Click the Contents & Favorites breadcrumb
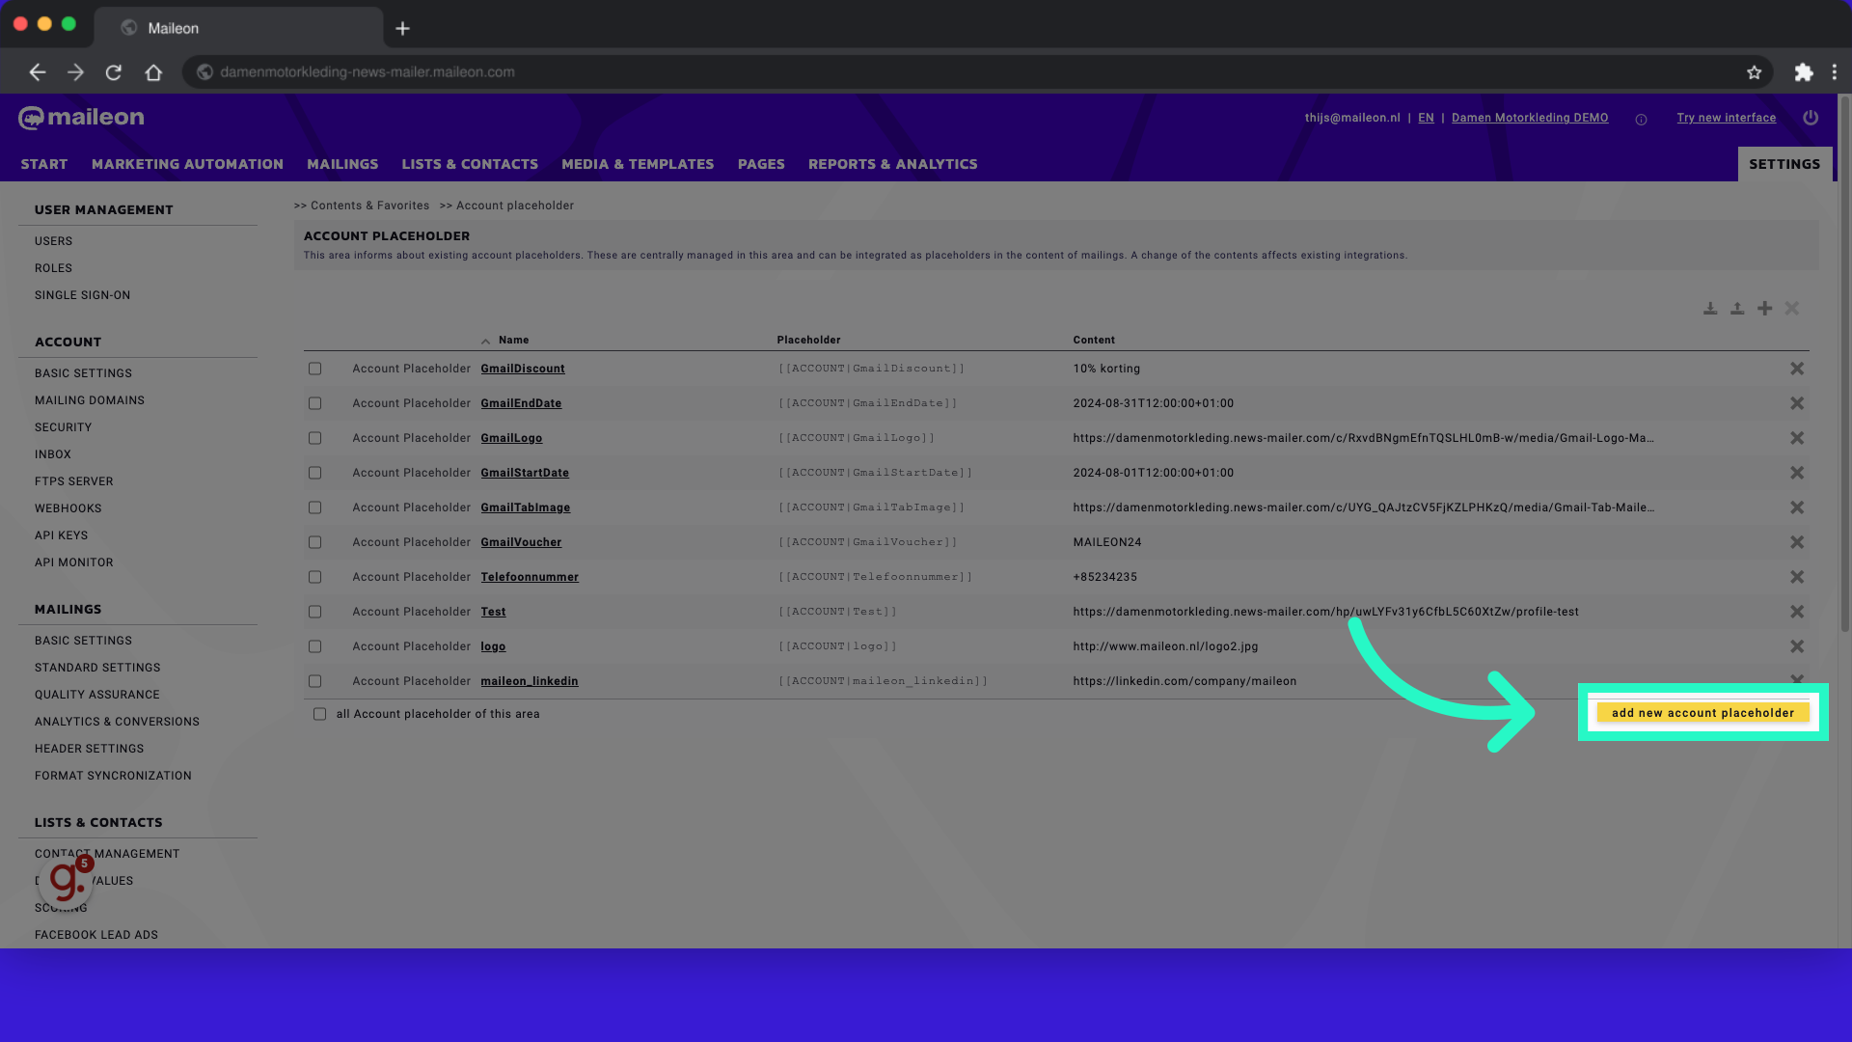This screenshot has height=1042, width=1852. [x=369, y=206]
